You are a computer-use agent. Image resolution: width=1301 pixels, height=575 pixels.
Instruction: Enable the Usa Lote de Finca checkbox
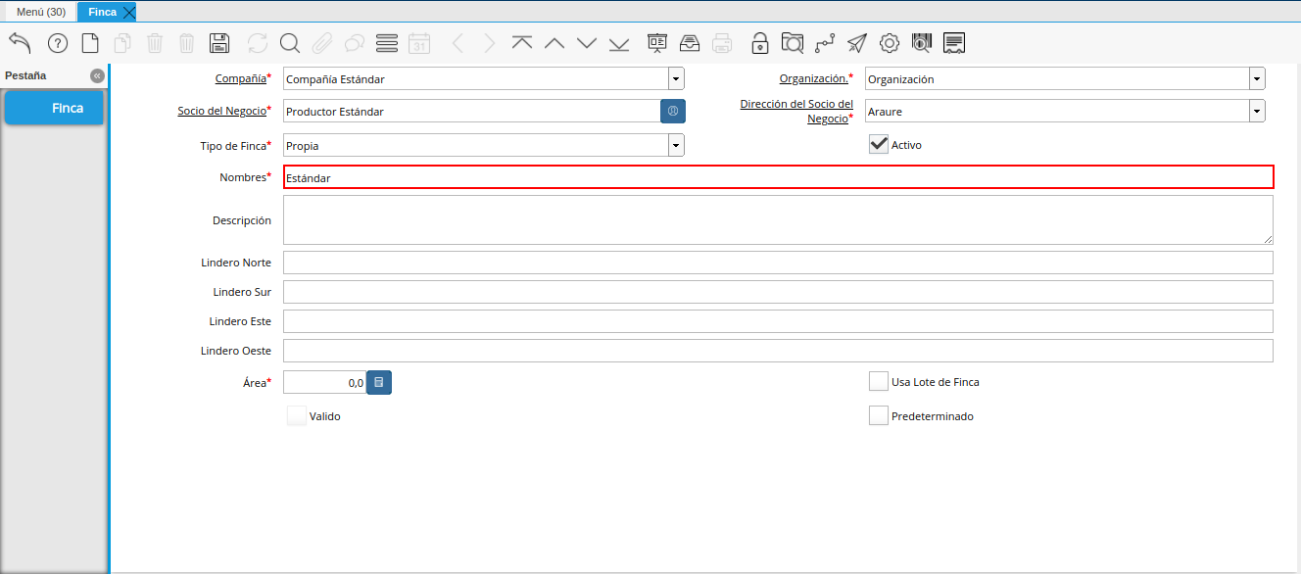click(879, 382)
